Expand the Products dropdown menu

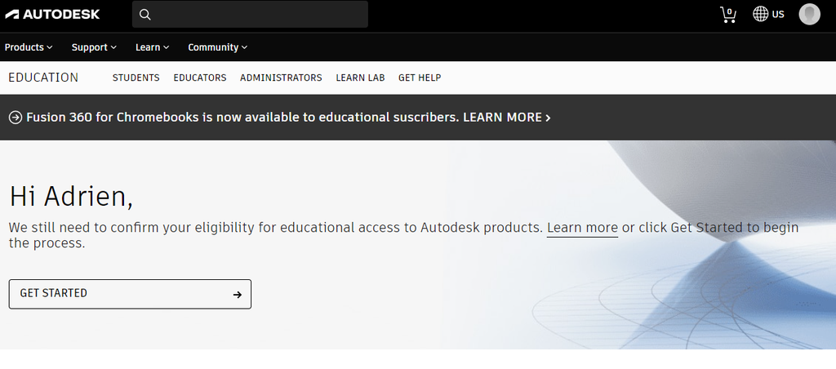(x=29, y=47)
